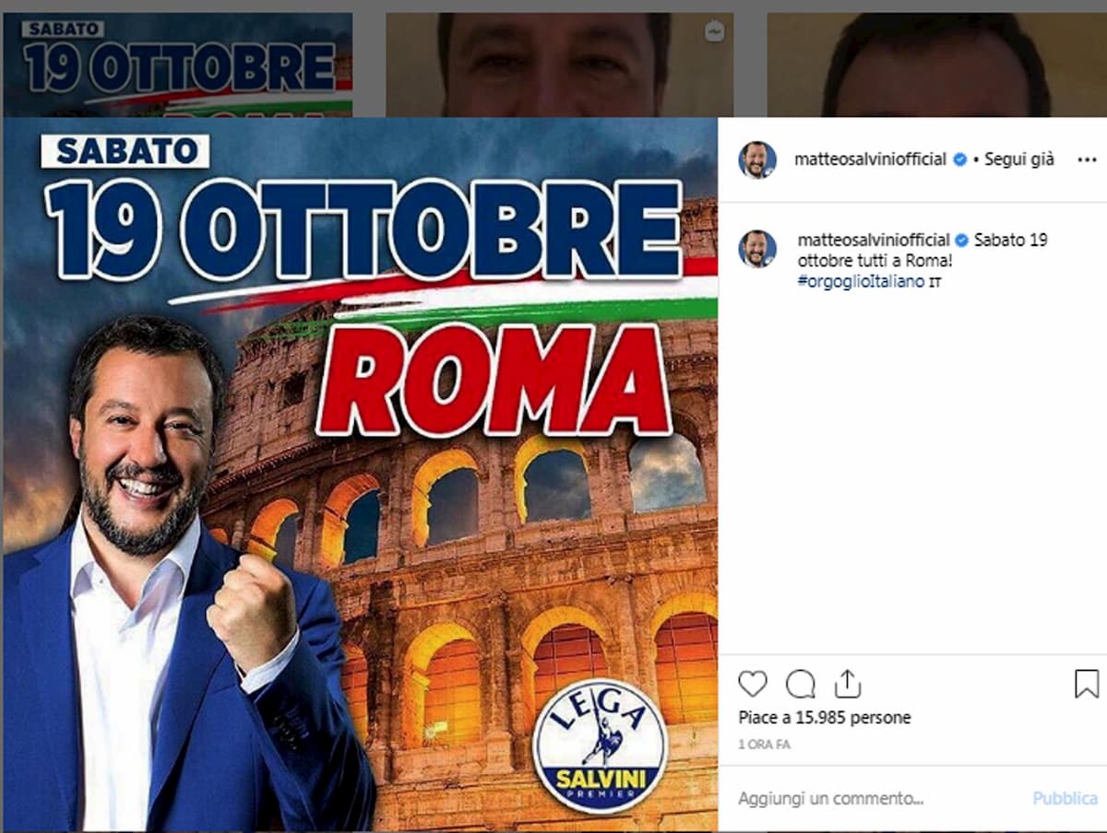
Task: Share the post using the upload arrow icon
Action: point(847,684)
